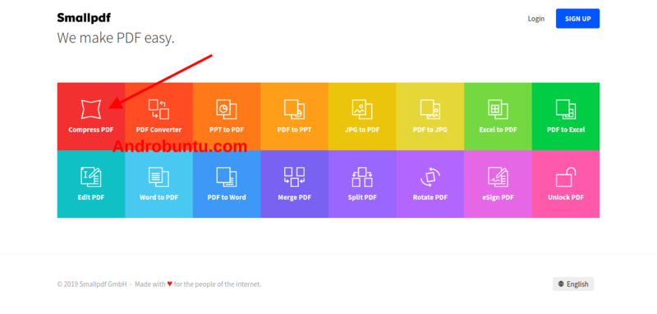Screen dimensions: 657x314
Task: Click the blue SIGN UP button
Action: (x=578, y=18)
